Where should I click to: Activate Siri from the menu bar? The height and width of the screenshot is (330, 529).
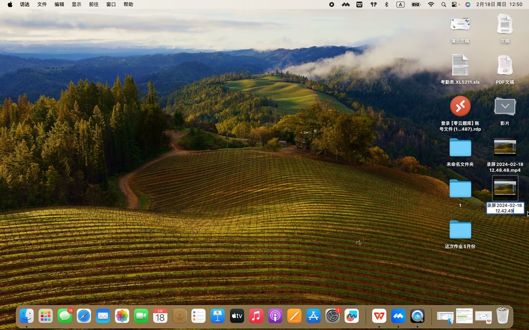pyautogui.click(x=467, y=4)
